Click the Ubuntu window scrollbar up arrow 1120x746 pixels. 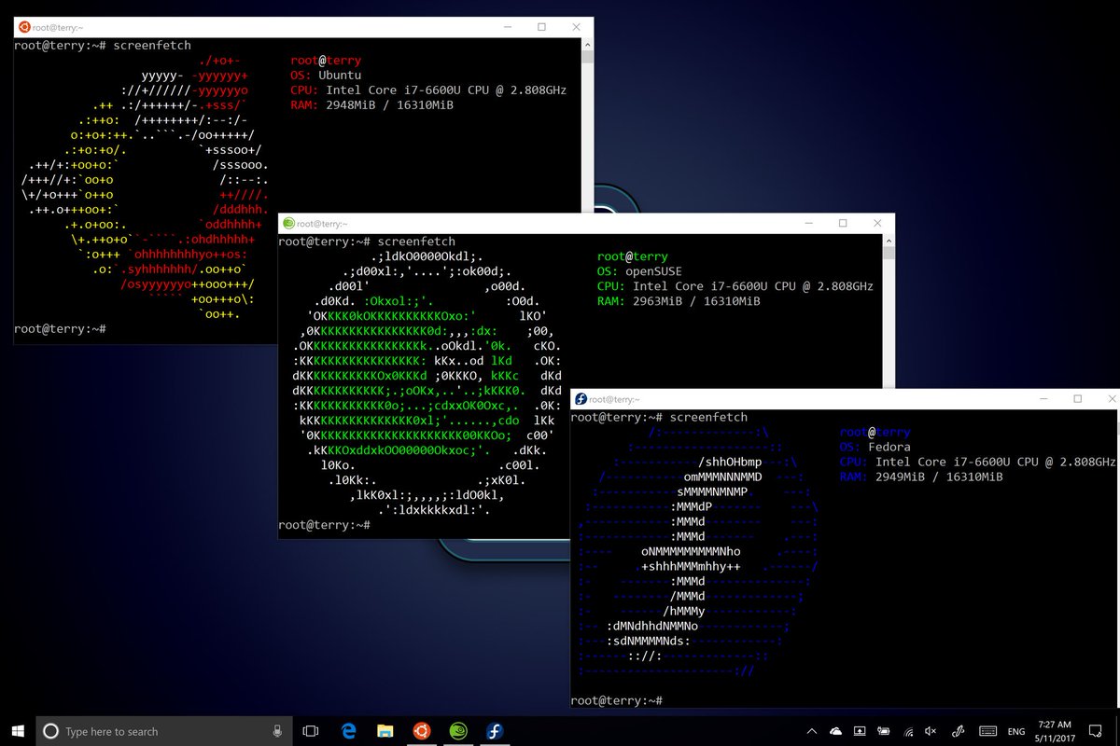point(587,44)
